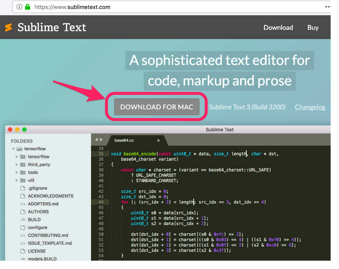Click the FOLDERS sidebar heading
The height and width of the screenshot is (269, 339).
pyautogui.click(x=22, y=141)
